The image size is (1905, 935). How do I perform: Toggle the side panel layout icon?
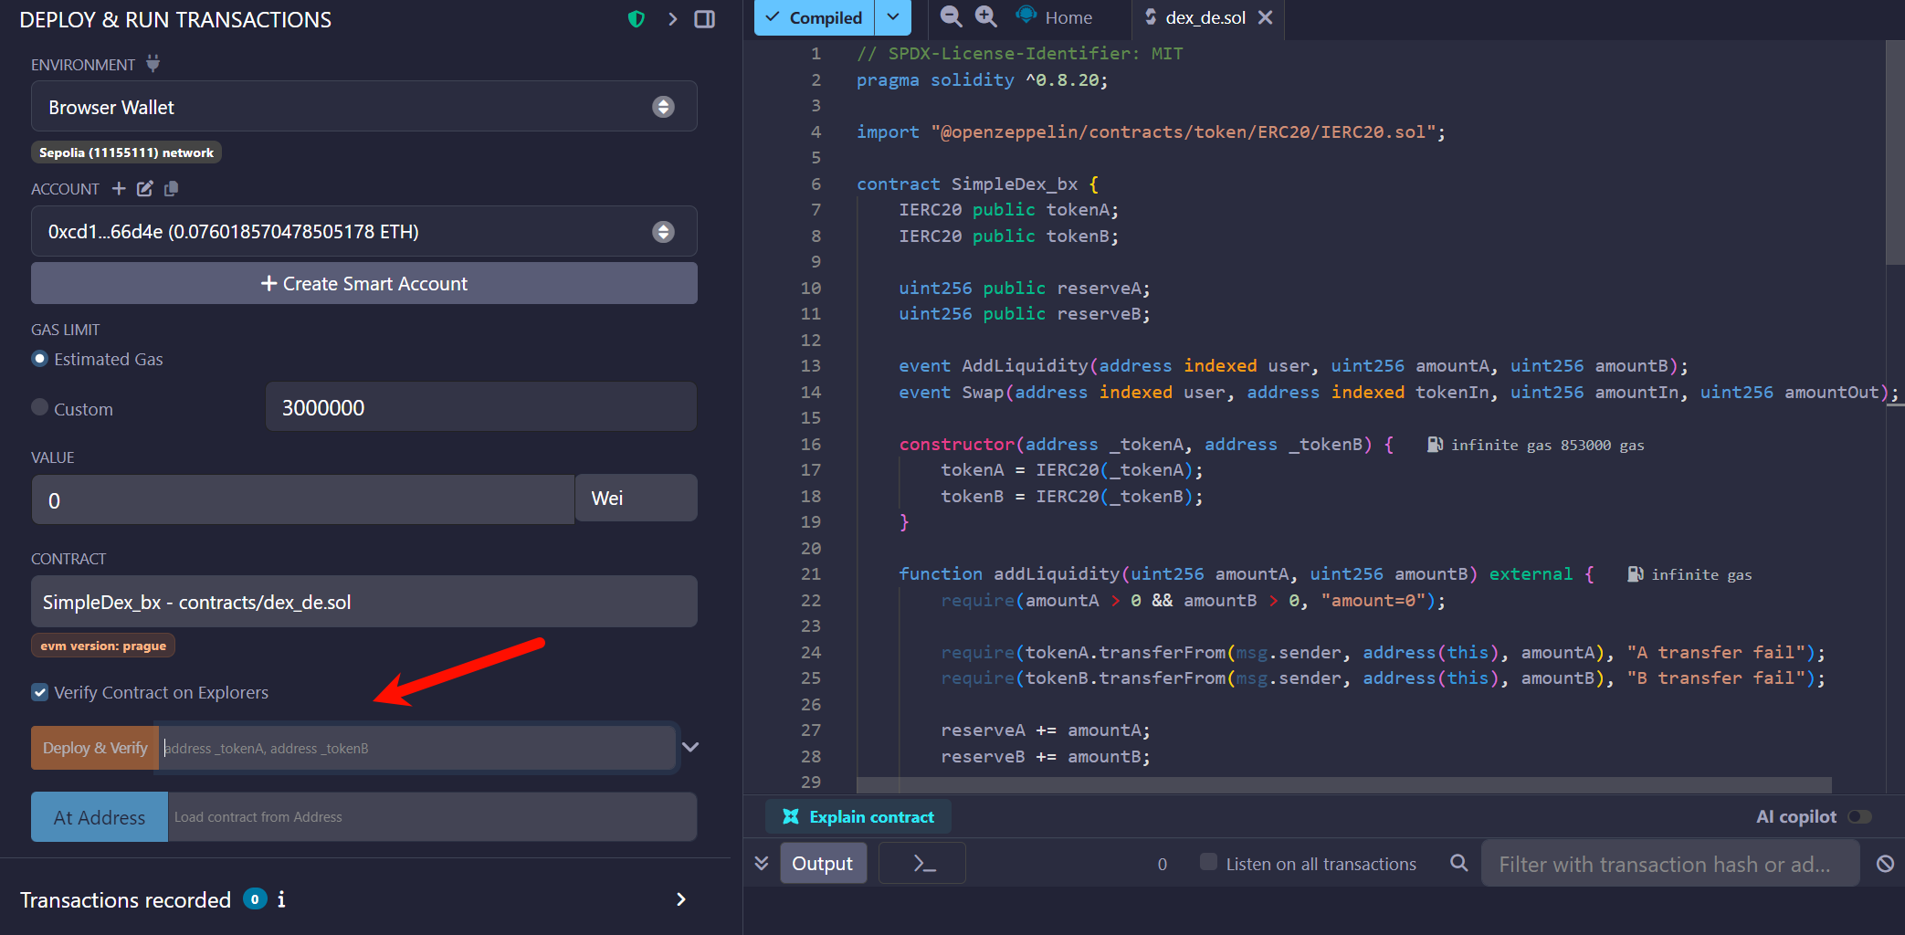coord(704,19)
